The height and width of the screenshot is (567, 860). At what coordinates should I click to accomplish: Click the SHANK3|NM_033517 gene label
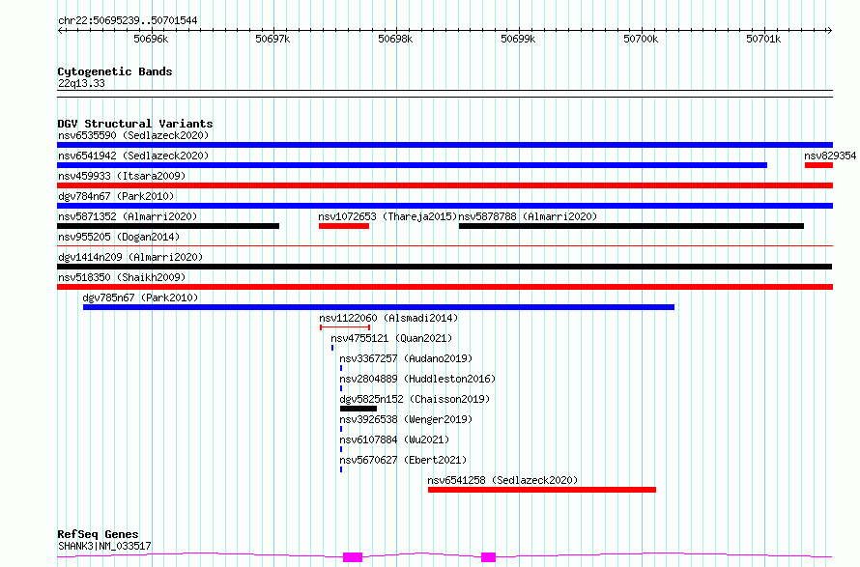point(104,546)
